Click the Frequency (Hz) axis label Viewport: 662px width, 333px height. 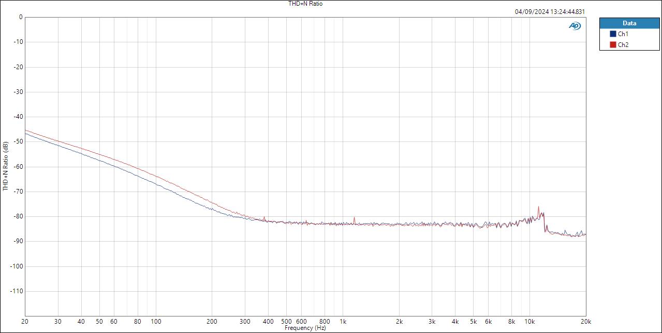(x=304, y=328)
